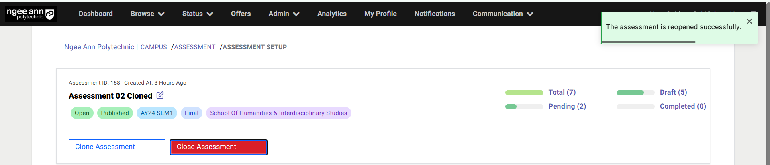
Task: Open the Status dropdown menu
Action: tap(197, 14)
